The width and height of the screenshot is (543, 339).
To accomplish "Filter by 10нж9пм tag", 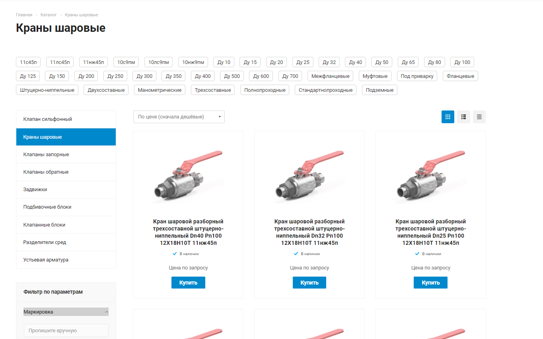I will coord(193,62).
